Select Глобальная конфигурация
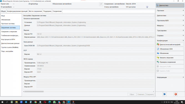Screen dimensions: 185x104 (10, 35)
